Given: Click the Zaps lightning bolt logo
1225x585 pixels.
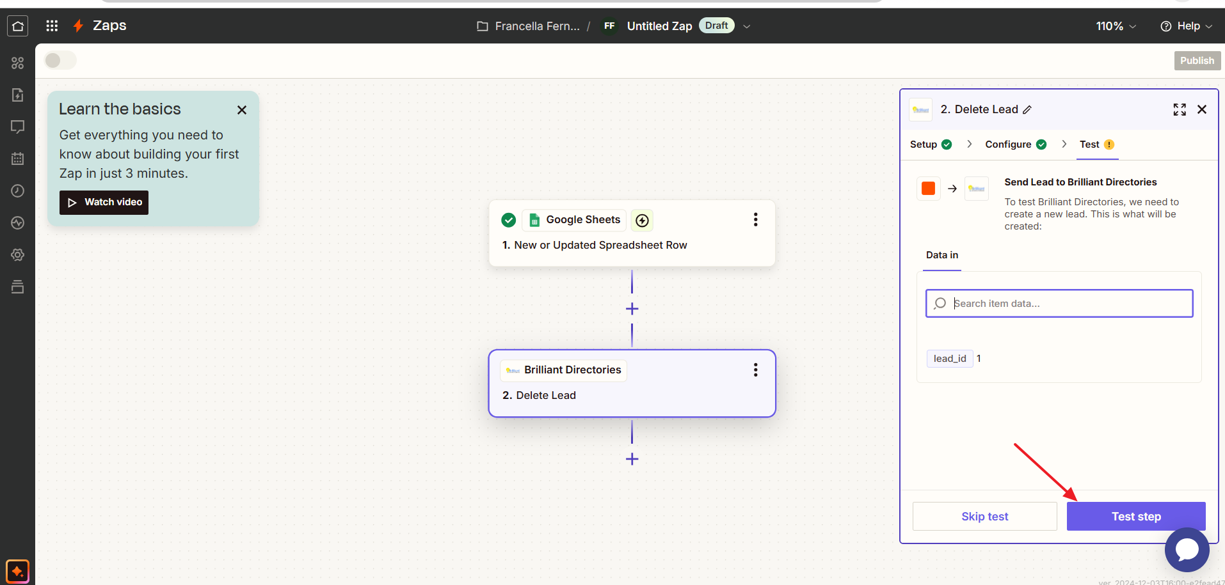Looking at the screenshot, I should [78, 26].
